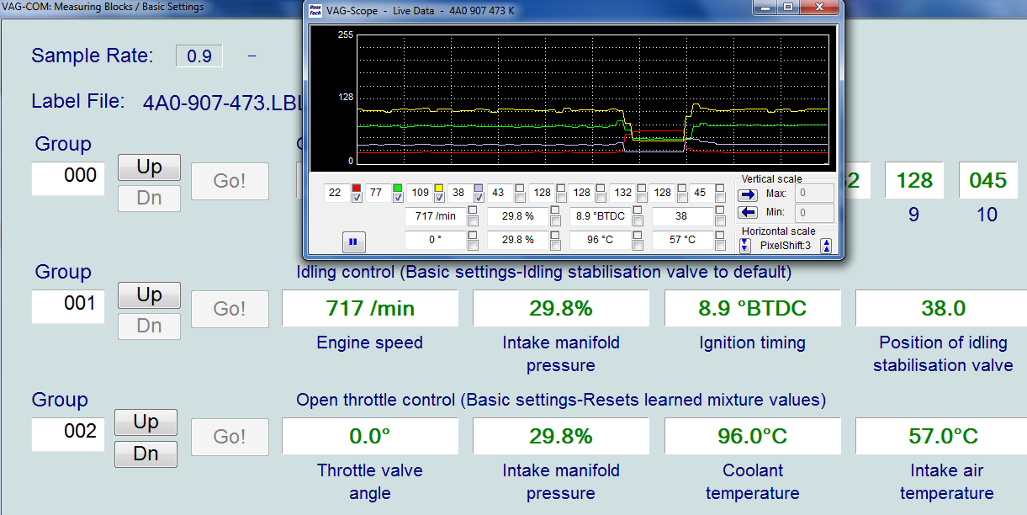Open the yellow color swatch for value 109
Viewport: 1027px width, 515px height.
pos(439,188)
